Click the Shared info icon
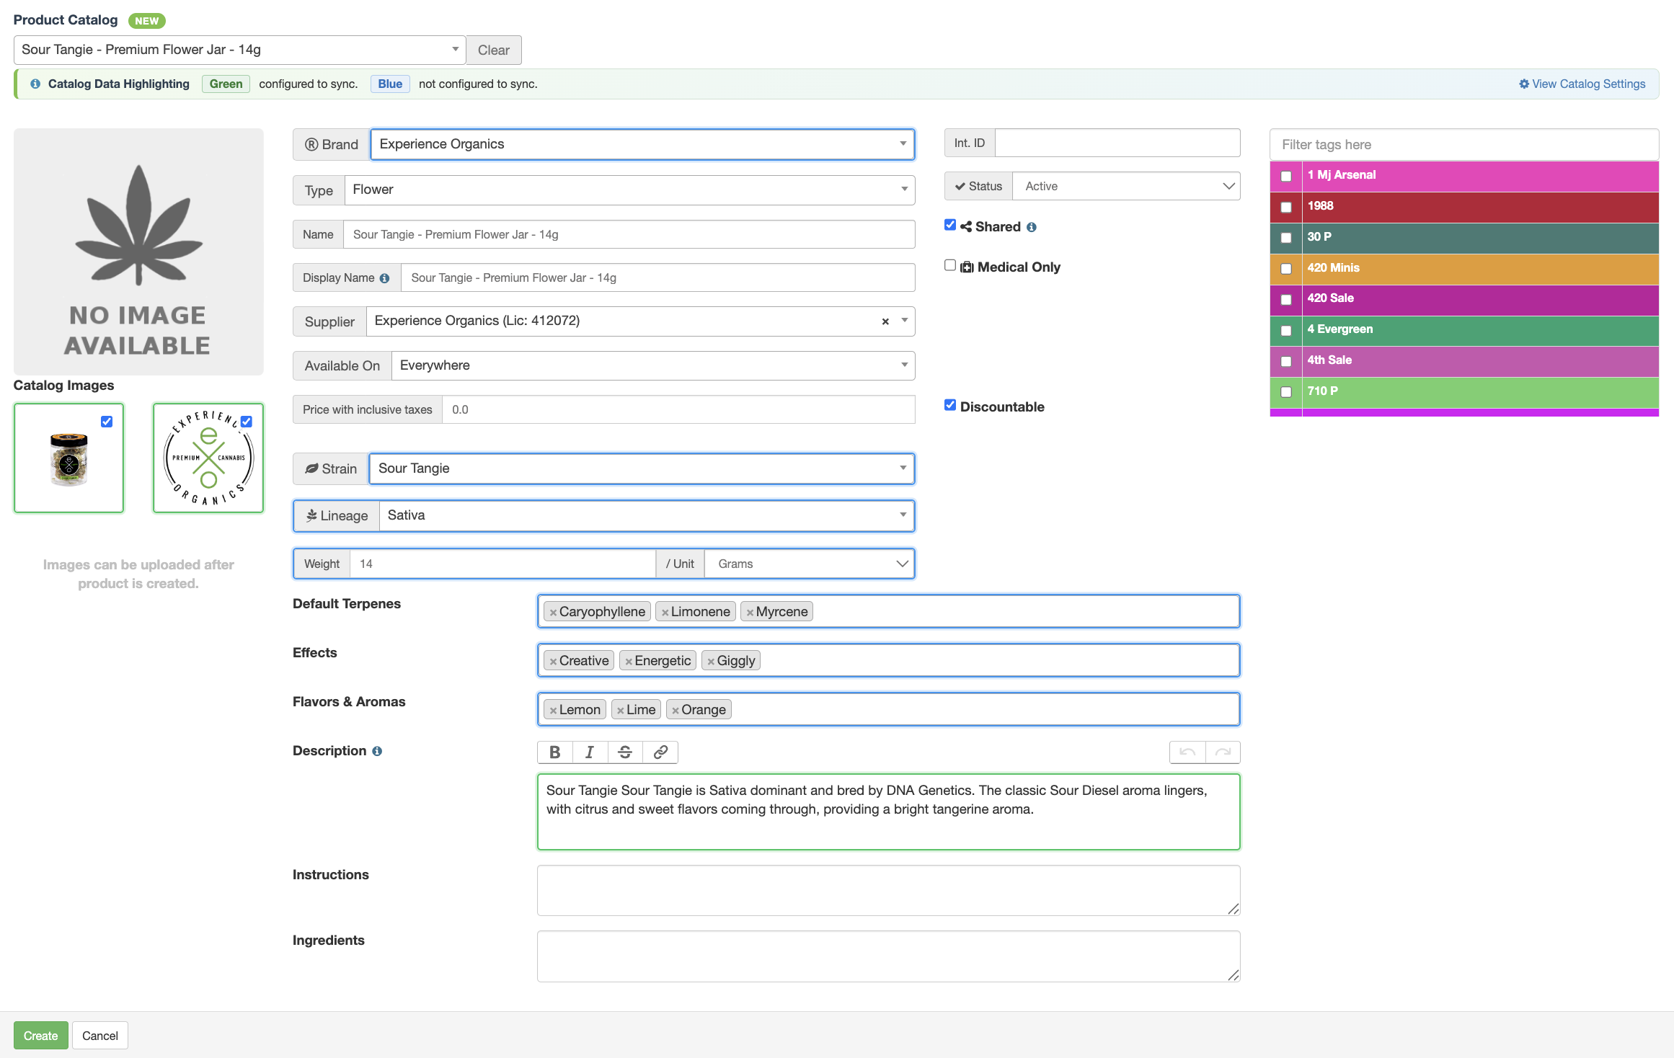Viewport: 1674px width, 1058px height. coord(1032,227)
